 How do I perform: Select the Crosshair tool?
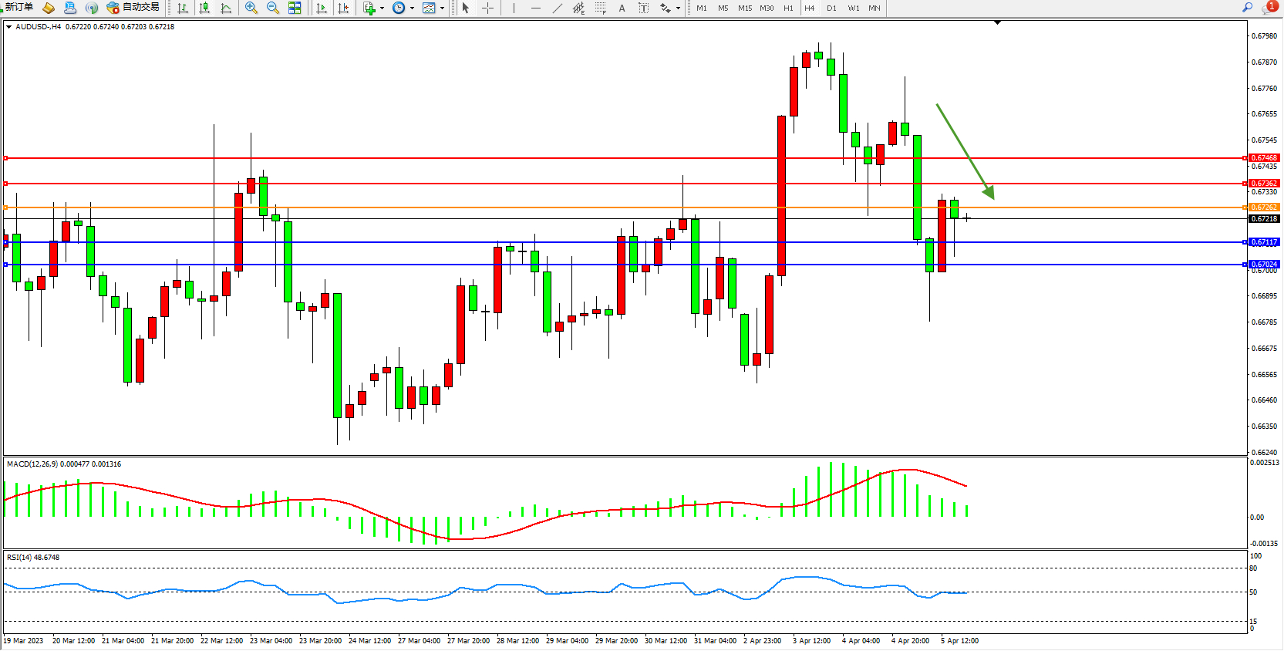(488, 8)
